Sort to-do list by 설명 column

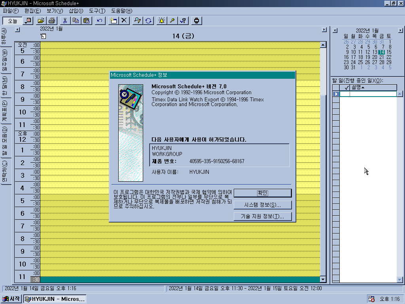pos(373,87)
